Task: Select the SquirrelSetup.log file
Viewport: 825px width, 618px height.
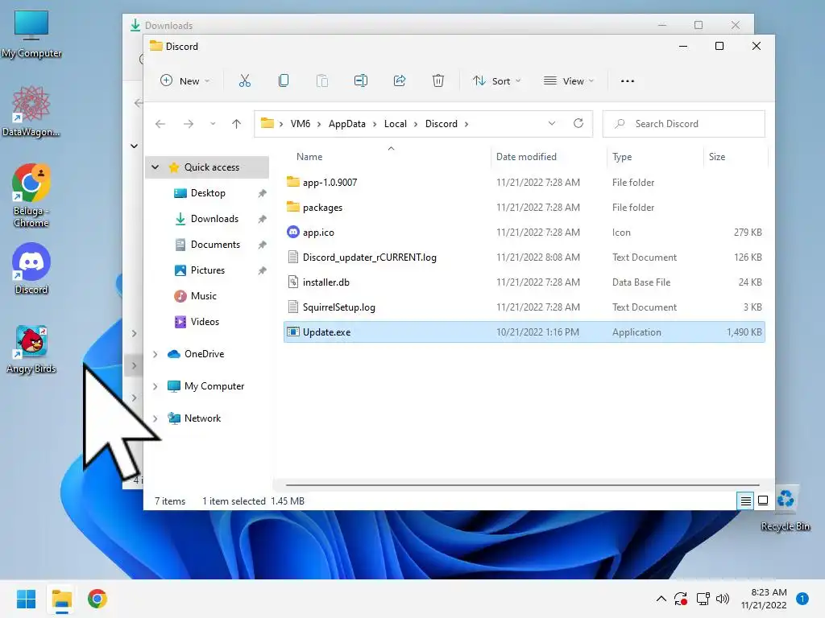Action: (x=524, y=307)
